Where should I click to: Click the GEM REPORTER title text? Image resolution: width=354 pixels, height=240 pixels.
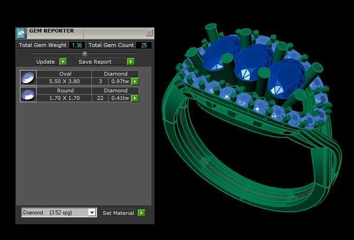coord(51,31)
